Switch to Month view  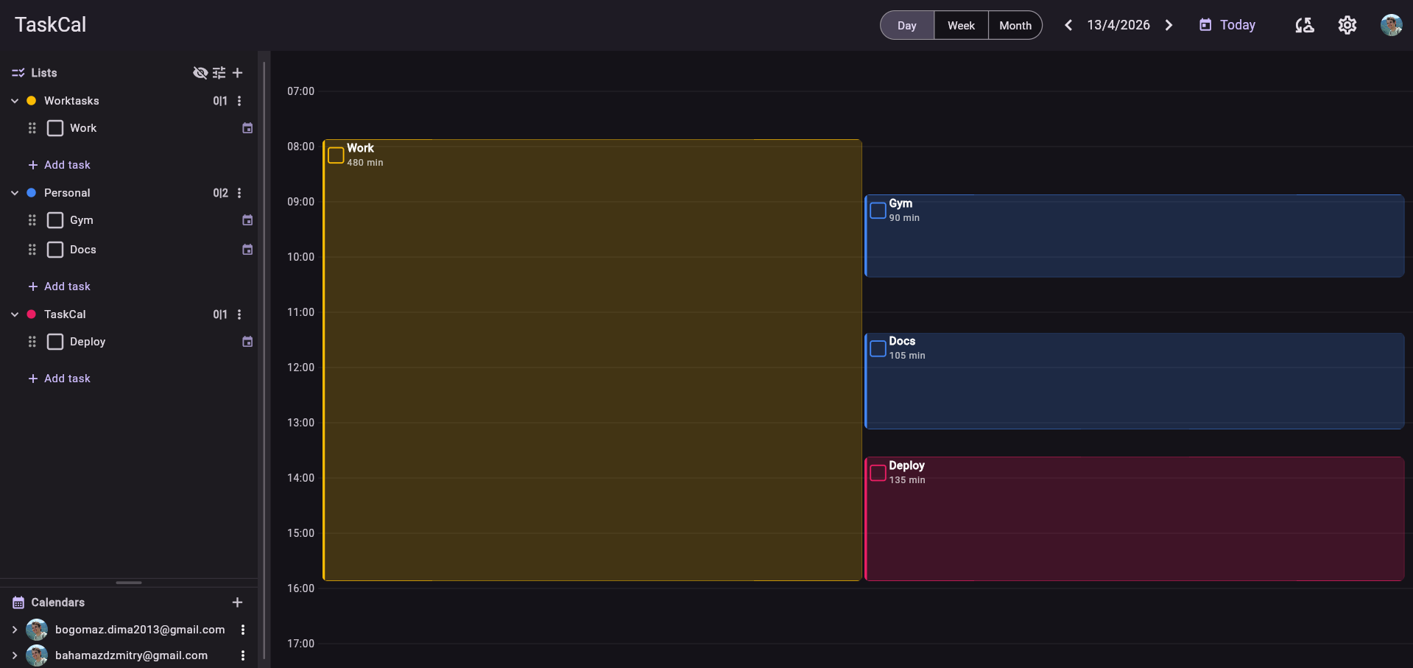pyautogui.click(x=1015, y=25)
